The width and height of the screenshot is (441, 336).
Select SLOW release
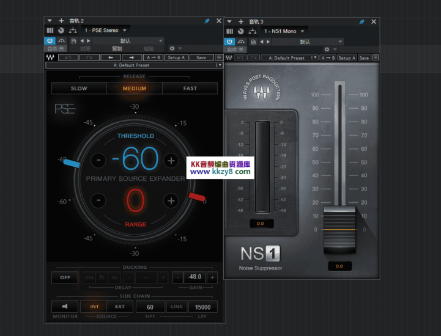pyautogui.click(x=79, y=88)
